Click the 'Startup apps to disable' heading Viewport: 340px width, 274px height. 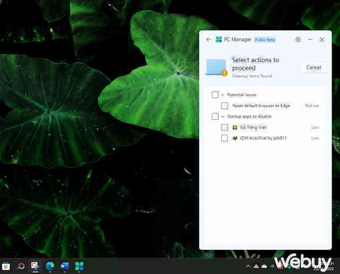tap(249, 117)
